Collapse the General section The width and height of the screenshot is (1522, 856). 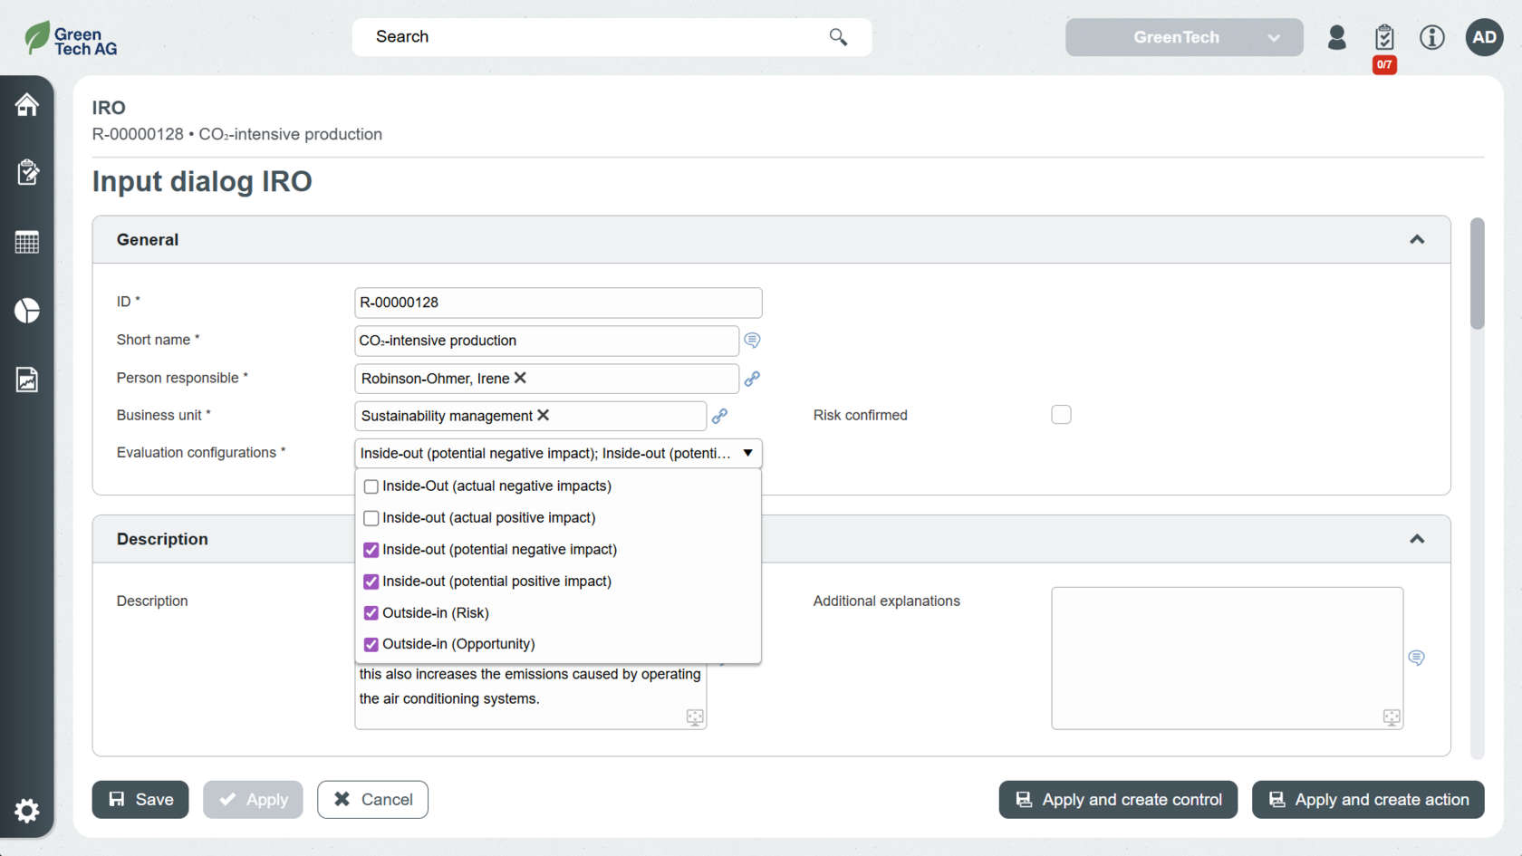(1417, 240)
